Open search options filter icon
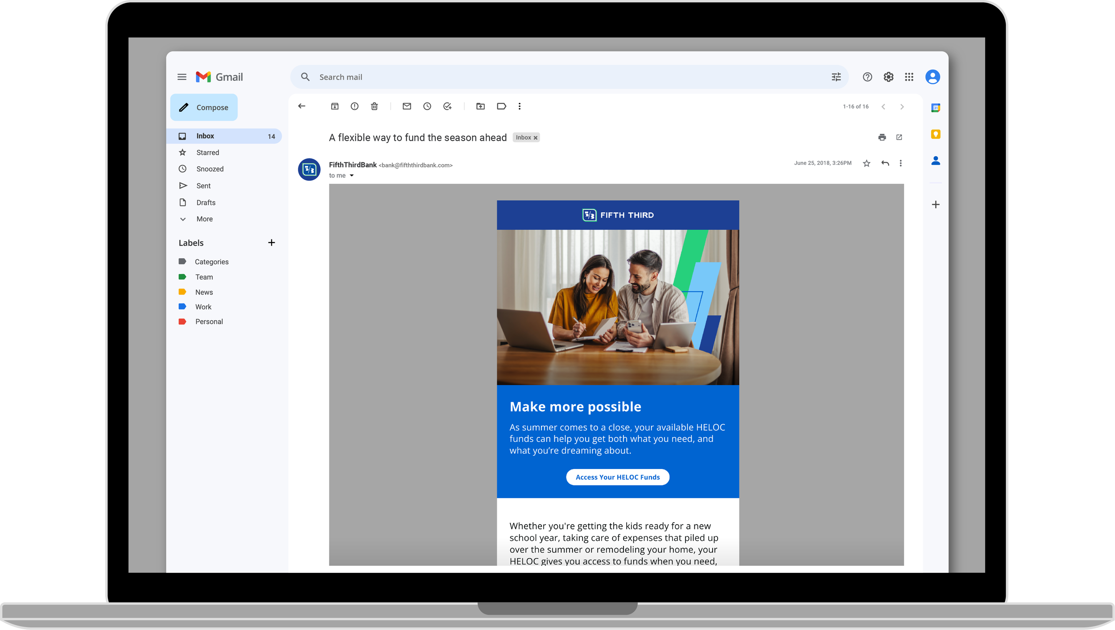 [836, 77]
